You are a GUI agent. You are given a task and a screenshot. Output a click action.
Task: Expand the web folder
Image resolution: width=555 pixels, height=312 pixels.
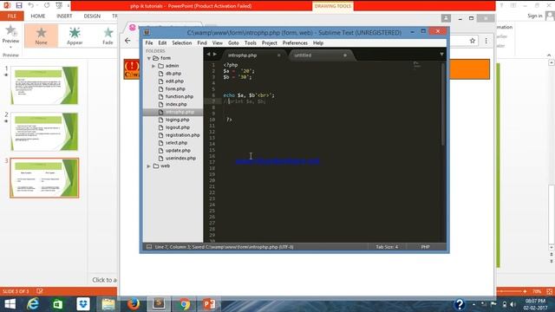pyautogui.click(x=148, y=166)
